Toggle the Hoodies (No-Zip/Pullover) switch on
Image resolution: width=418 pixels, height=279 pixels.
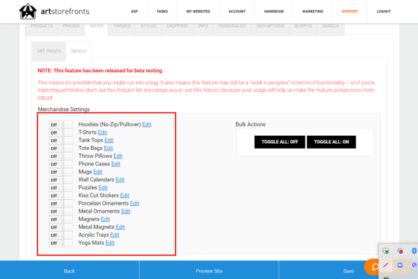tap(60, 124)
